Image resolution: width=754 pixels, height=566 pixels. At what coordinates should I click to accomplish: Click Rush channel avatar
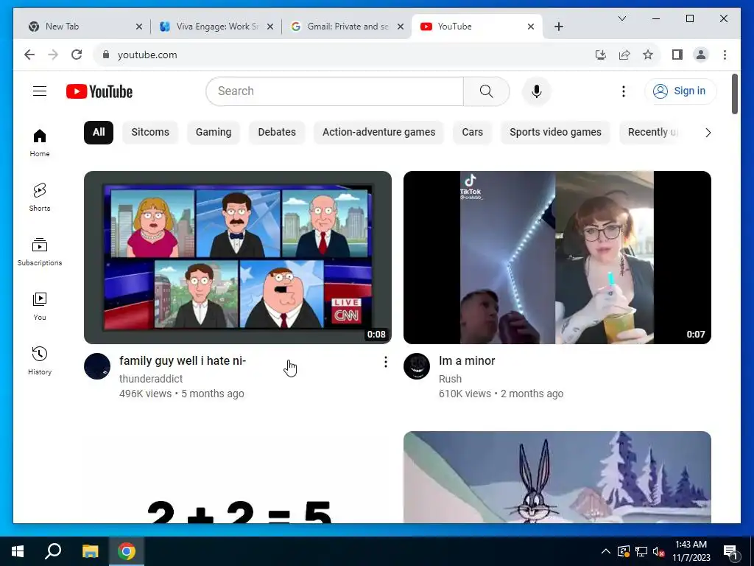click(x=417, y=366)
